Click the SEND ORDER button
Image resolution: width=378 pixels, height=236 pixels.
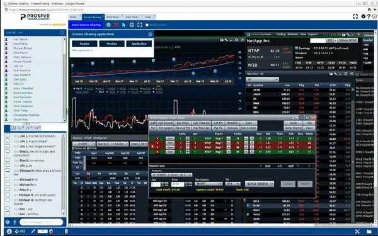tap(258, 184)
